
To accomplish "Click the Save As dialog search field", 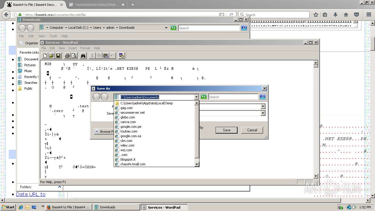I will pyautogui.click(x=233, y=97).
